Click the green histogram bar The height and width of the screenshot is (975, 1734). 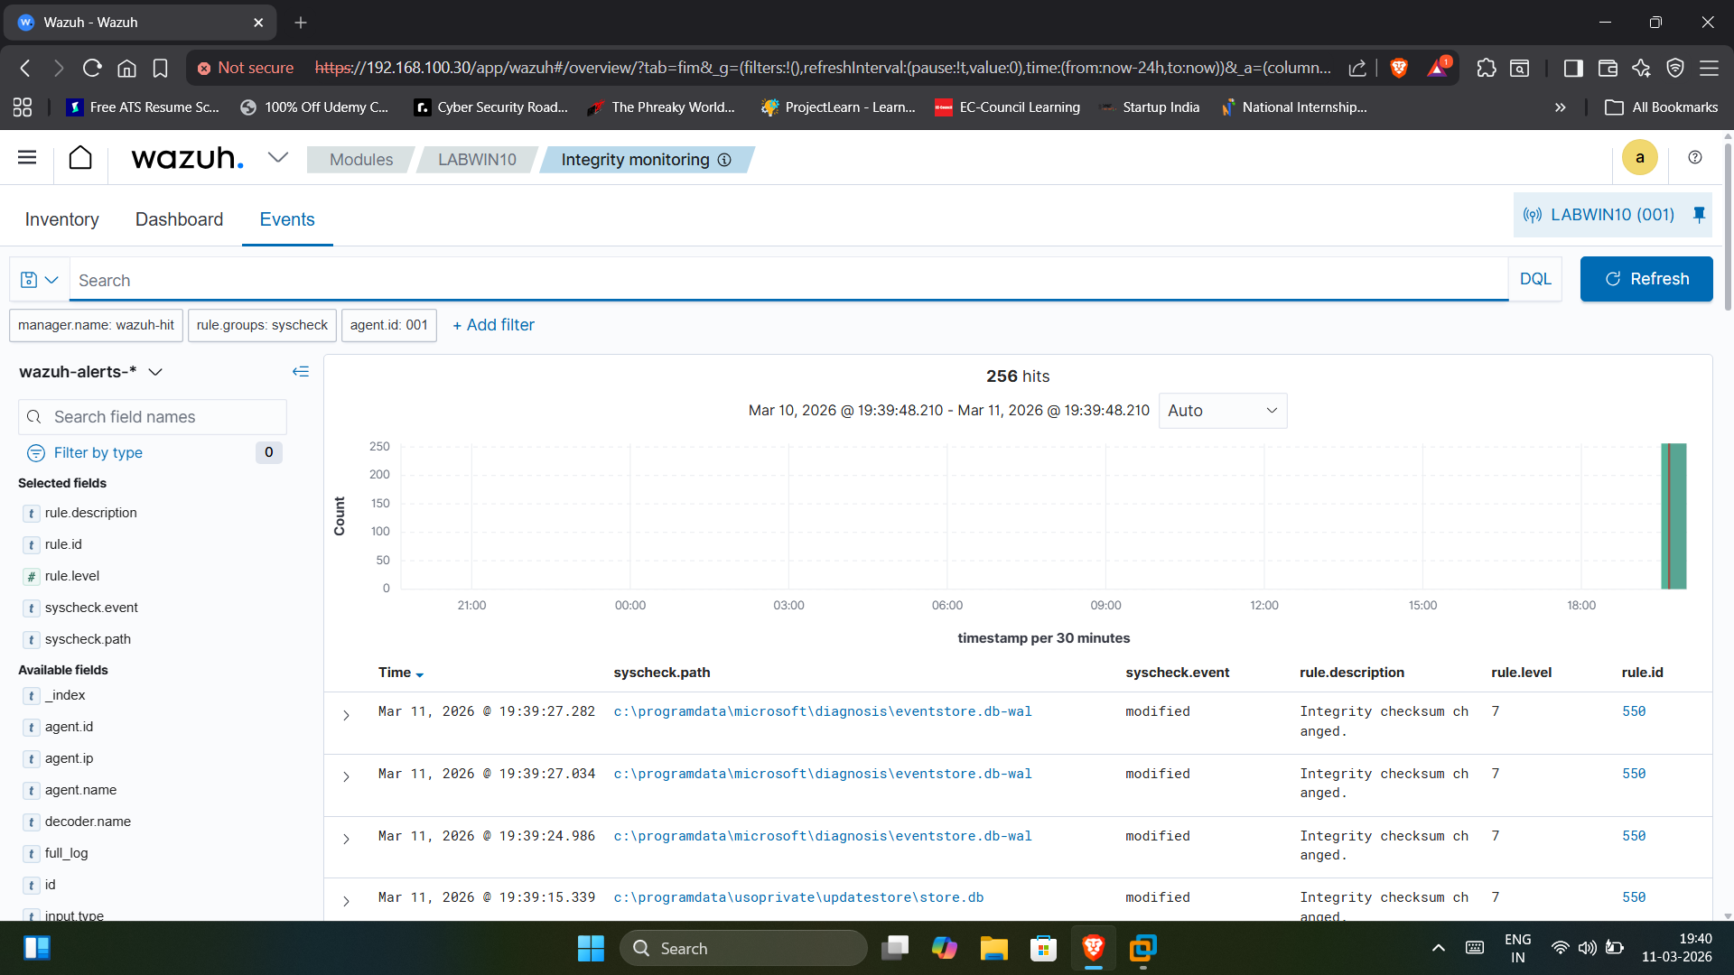pos(1673,516)
